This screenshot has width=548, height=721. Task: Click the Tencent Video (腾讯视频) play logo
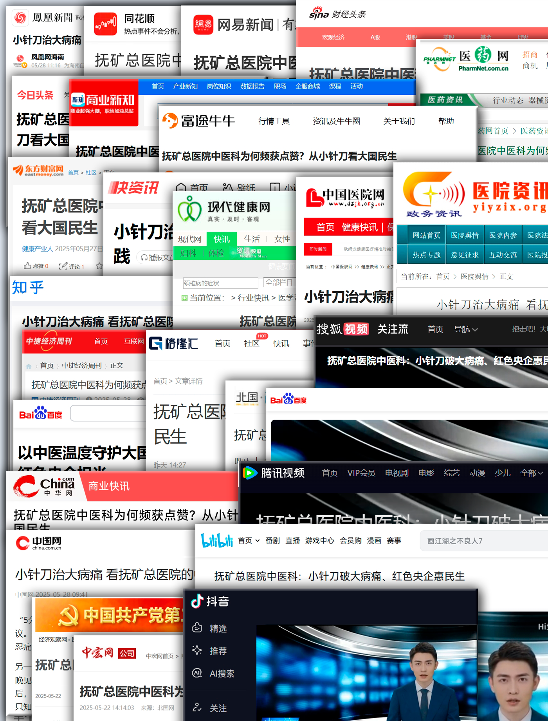(x=250, y=473)
